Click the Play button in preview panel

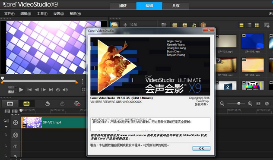(21, 90)
